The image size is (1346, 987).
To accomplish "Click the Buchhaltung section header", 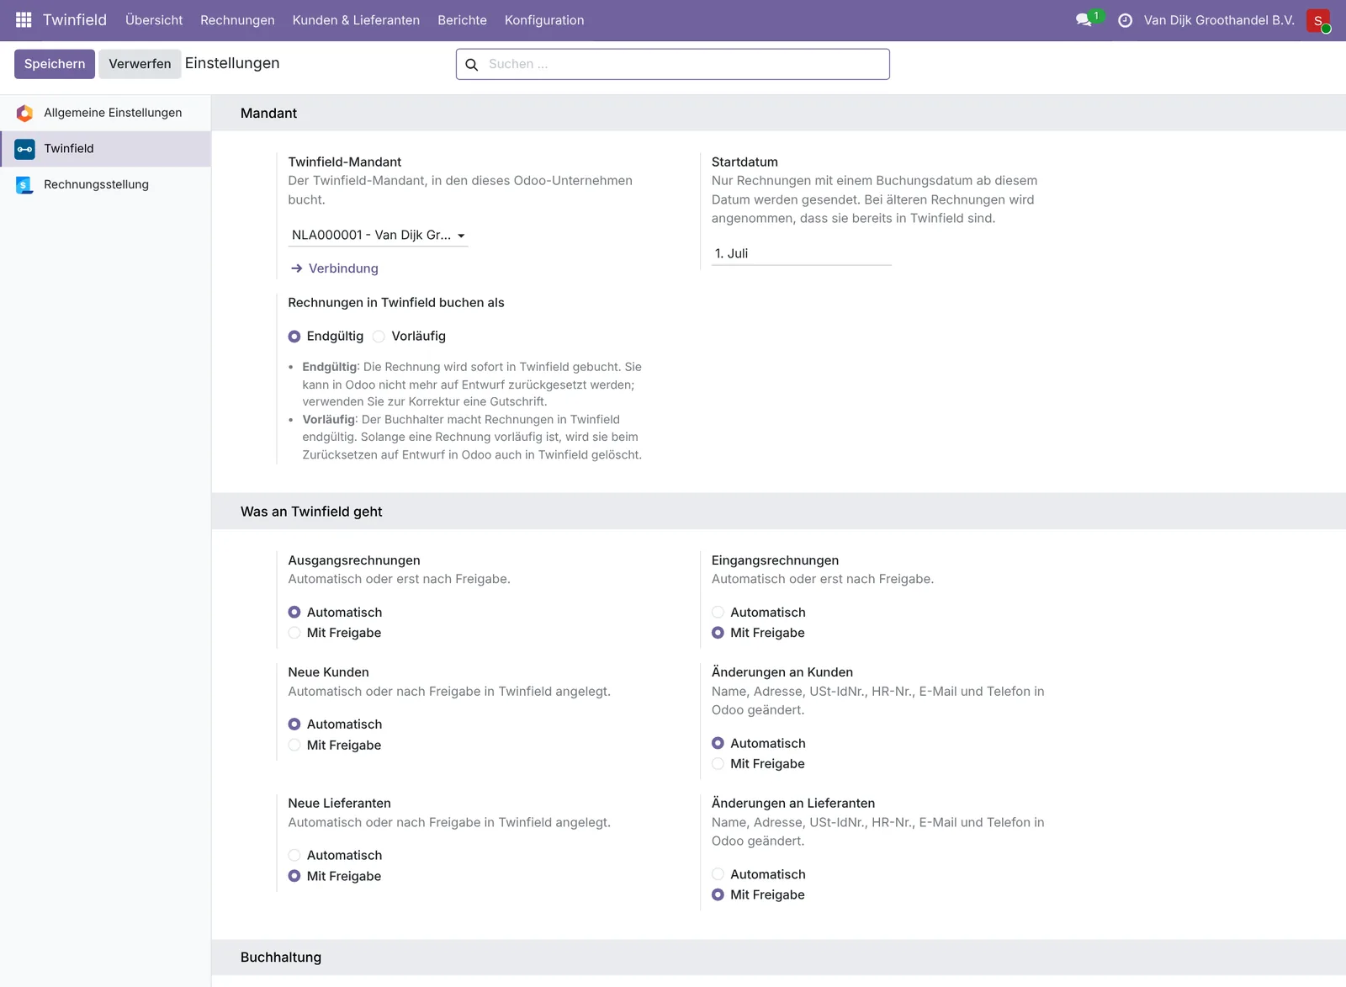I will pyautogui.click(x=281, y=958).
